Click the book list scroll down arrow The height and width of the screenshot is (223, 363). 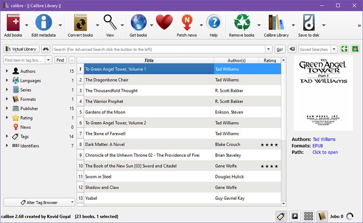pyautogui.click(x=283, y=203)
